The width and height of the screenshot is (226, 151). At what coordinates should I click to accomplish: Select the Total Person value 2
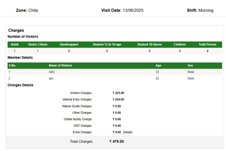coord(207,51)
